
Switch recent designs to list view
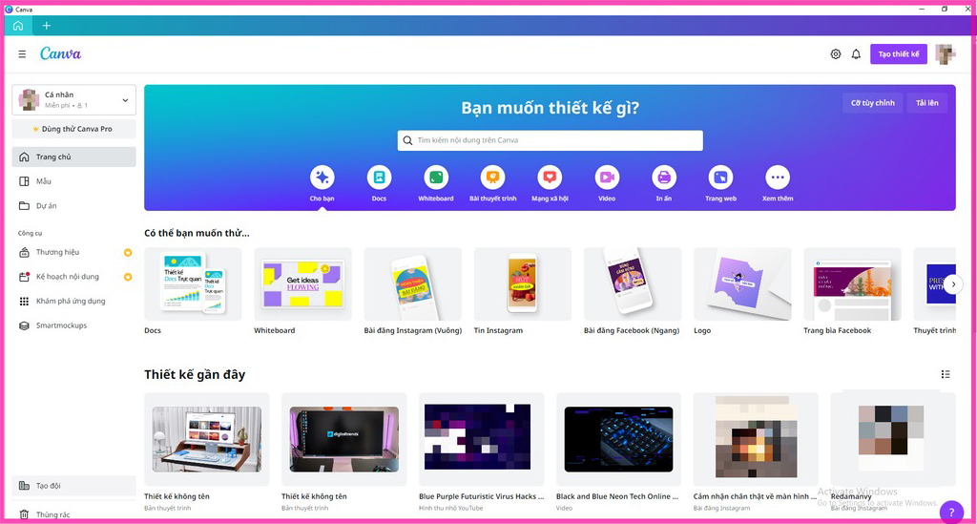click(946, 374)
